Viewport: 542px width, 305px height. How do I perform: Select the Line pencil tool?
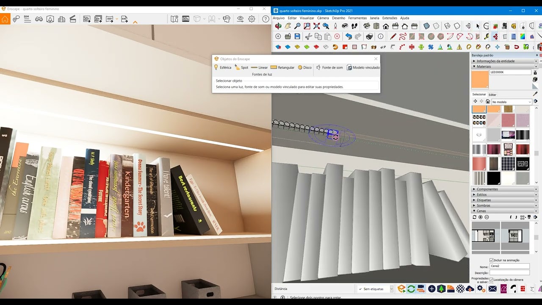393,36
